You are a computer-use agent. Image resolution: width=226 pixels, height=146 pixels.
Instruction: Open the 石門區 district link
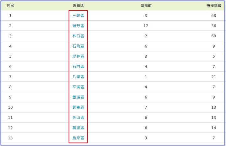(x=78, y=66)
